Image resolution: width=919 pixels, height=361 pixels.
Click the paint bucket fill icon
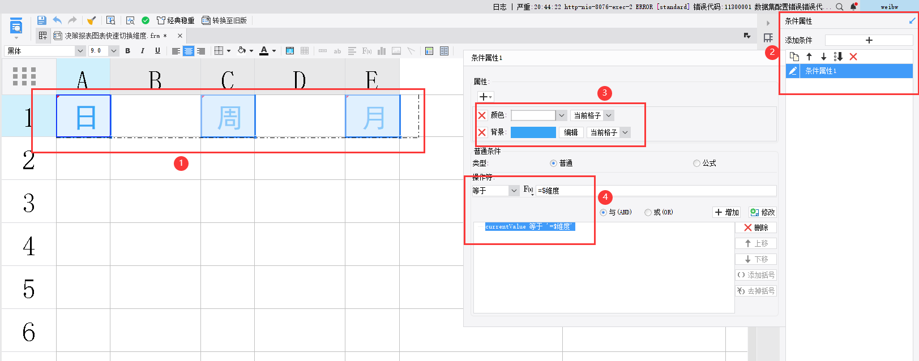tap(242, 51)
